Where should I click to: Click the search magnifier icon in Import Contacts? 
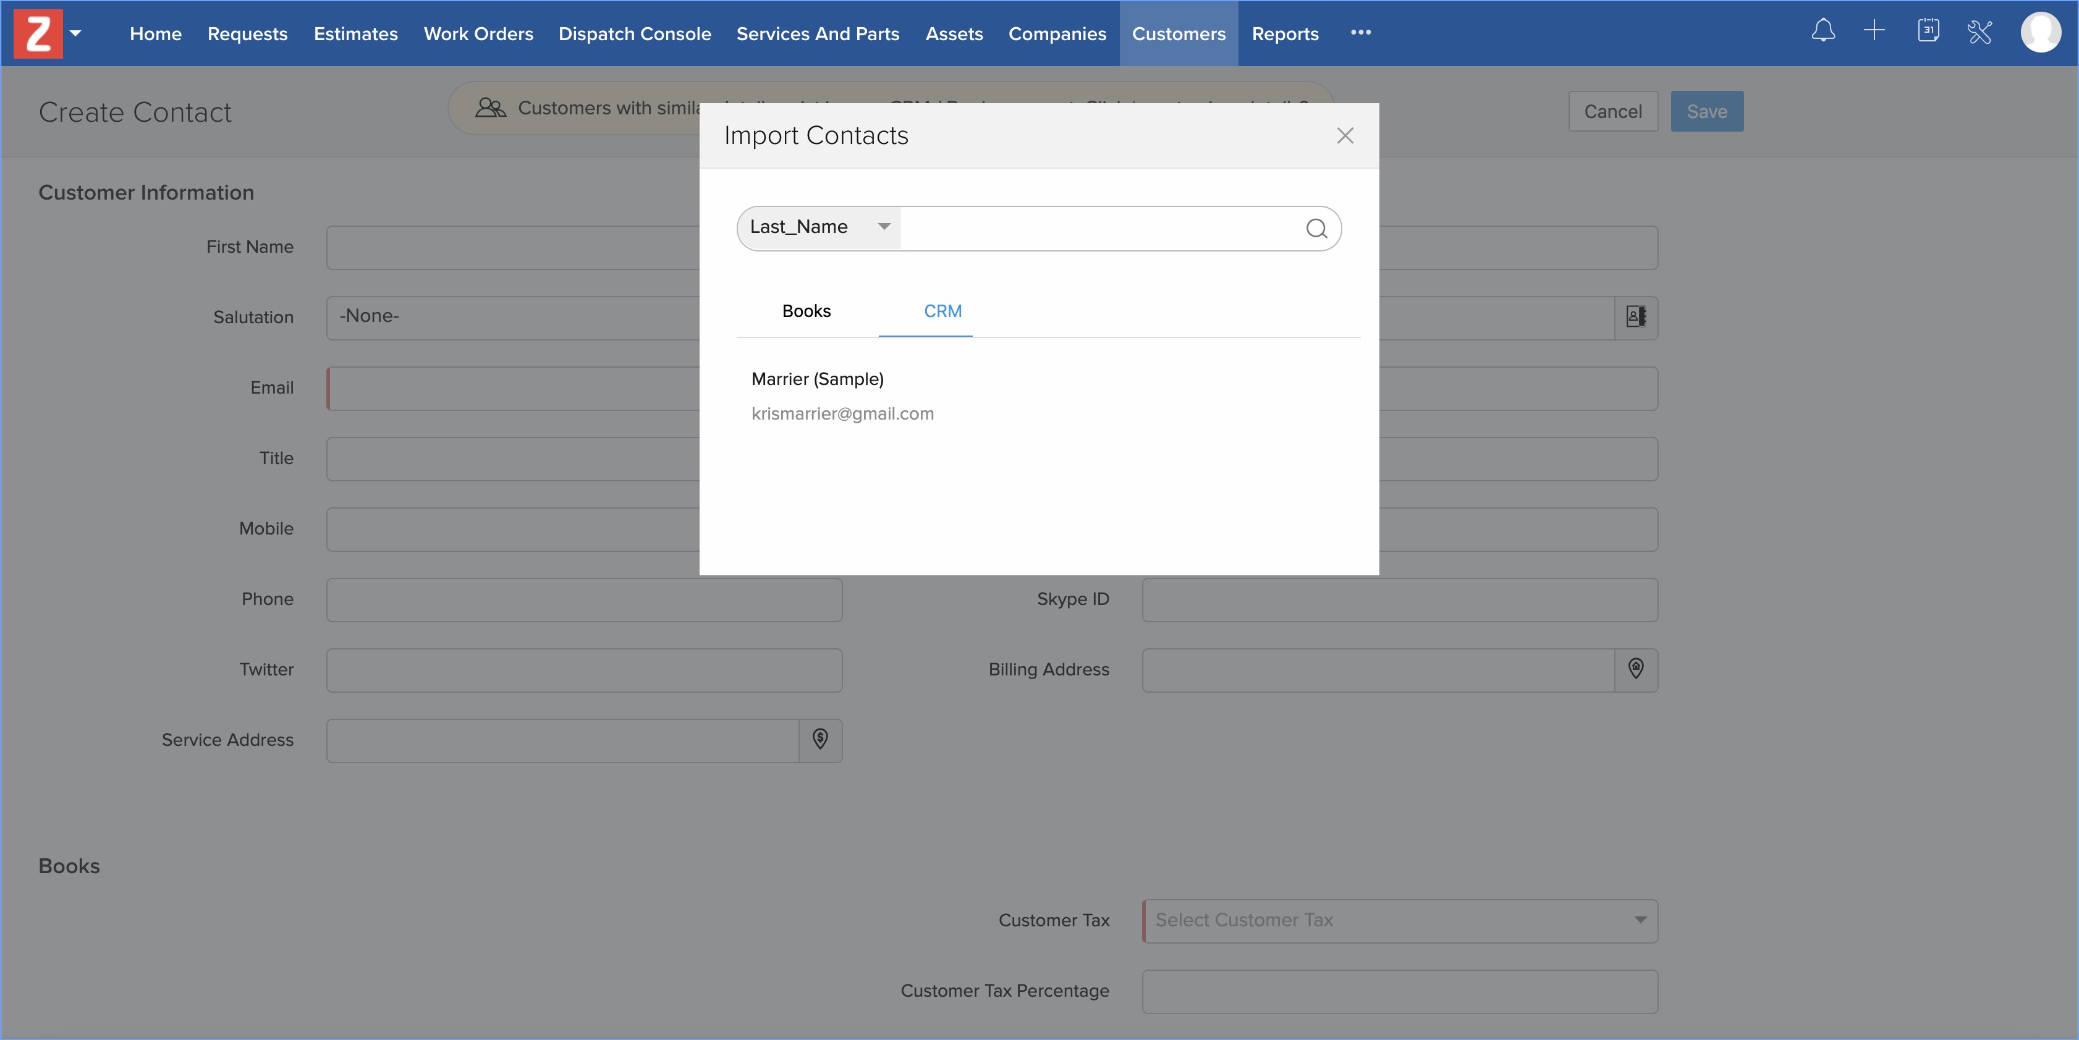click(x=1316, y=229)
